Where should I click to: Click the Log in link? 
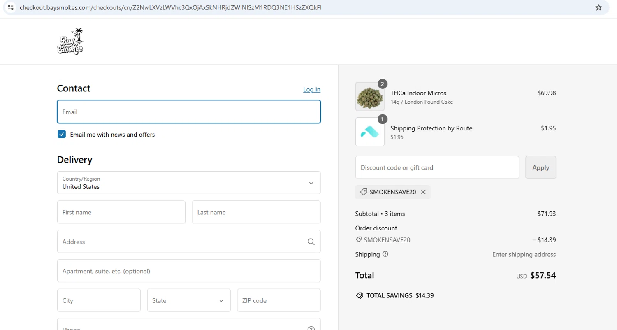[x=312, y=89]
